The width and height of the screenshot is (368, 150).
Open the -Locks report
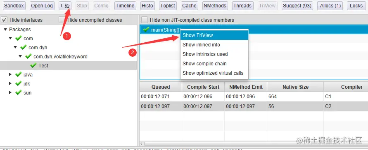tap(356, 6)
